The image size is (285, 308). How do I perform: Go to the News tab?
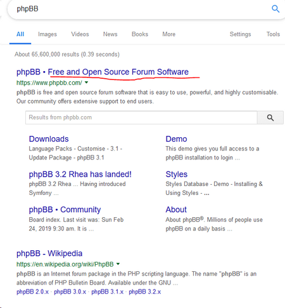pos(110,34)
